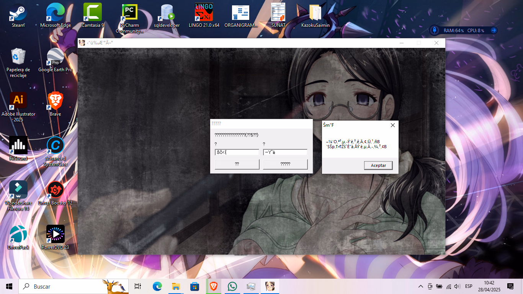Click the Buscar taskbar search box
Viewport: 523px width, 294px height.
point(63,286)
